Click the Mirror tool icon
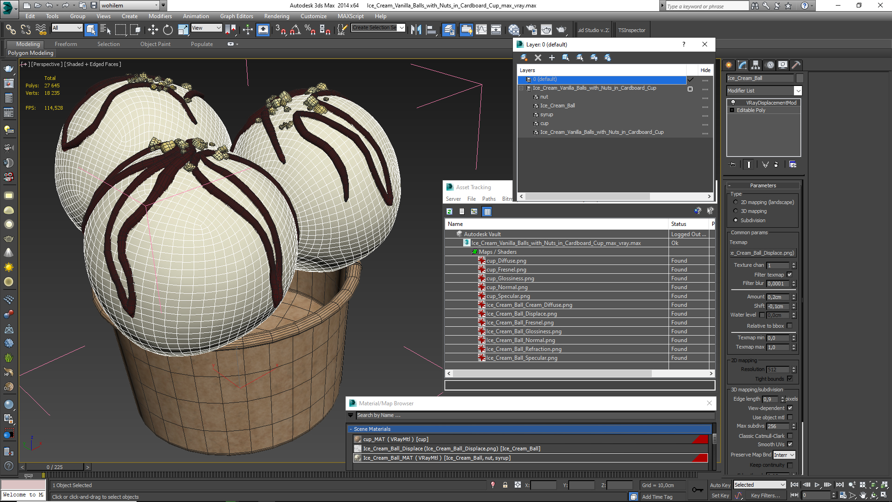Screen dimensions: 892x502 416,30
